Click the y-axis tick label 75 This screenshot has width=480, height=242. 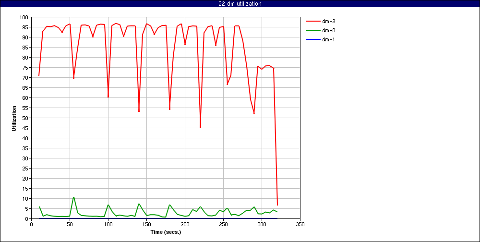click(x=26, y=68)
